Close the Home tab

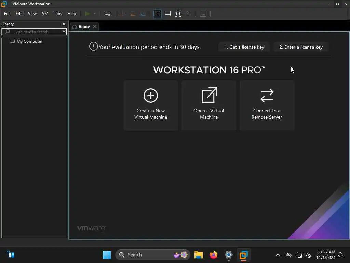click(x=95, y=27)
